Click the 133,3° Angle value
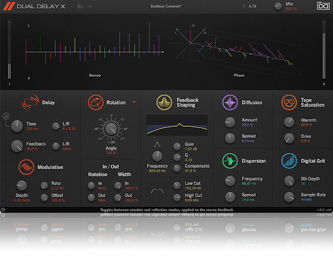This screenshot has height=257, width=333. click(x=111, y=153)
